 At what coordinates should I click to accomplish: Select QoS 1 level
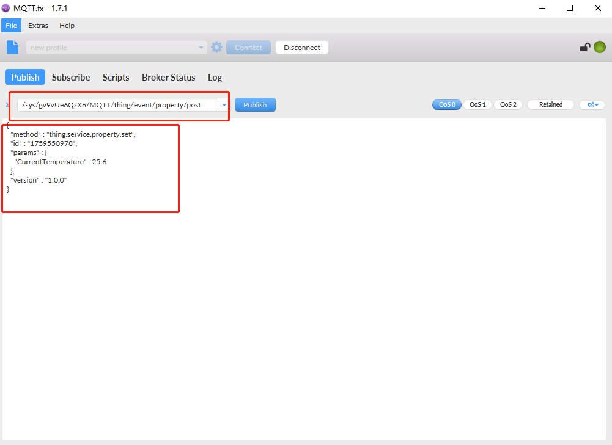tap(477, 104)
